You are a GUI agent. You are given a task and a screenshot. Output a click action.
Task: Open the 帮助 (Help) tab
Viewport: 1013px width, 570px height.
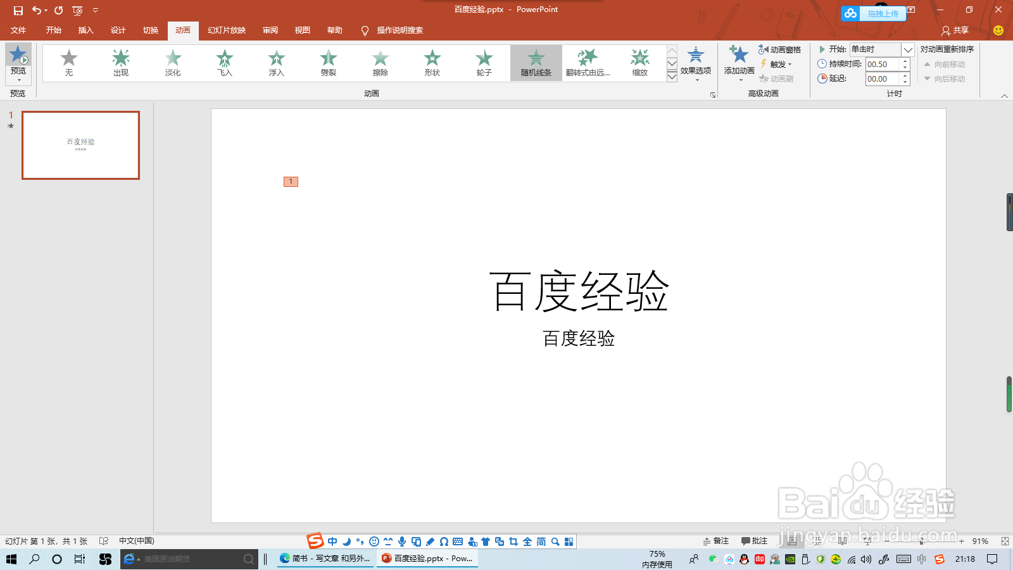335,30
